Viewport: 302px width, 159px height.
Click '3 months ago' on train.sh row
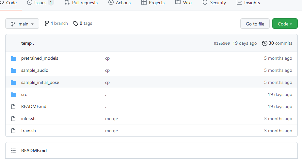click(278, 131)
